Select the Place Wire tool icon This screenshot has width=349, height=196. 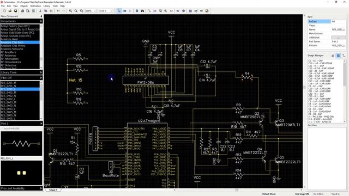click(149, 11)
